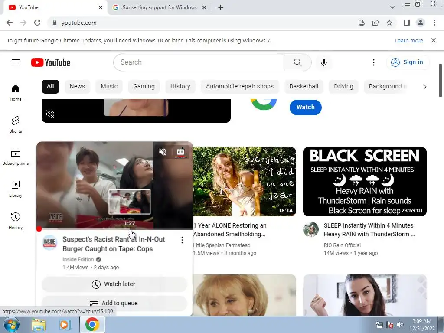444x333 pixels.
Task: Open Library in the sidebar
Action: pos(16,189)
